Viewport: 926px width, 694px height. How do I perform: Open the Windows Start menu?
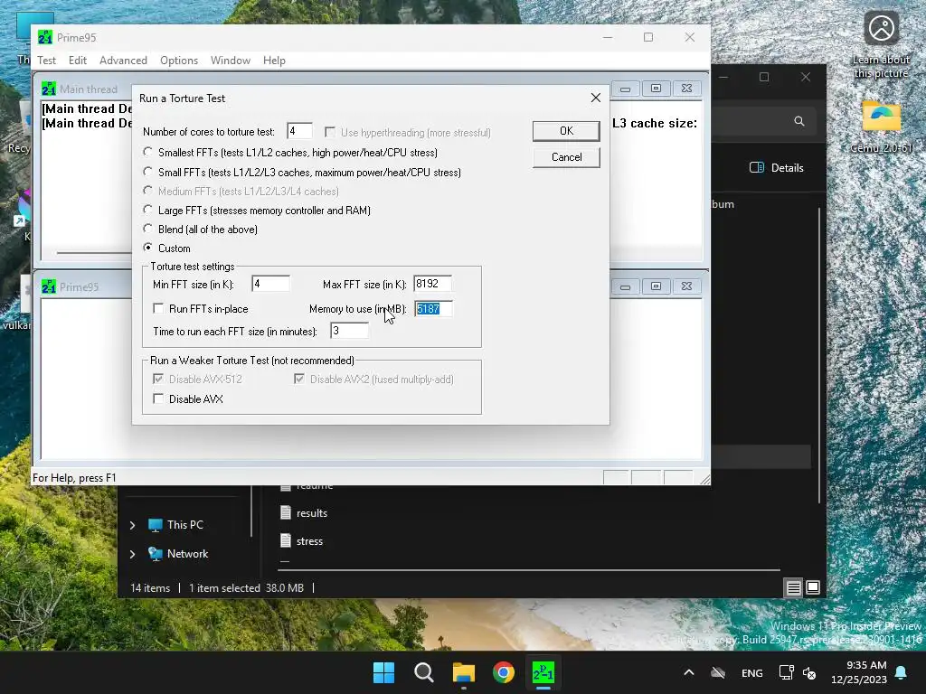(x=383, y=672)
